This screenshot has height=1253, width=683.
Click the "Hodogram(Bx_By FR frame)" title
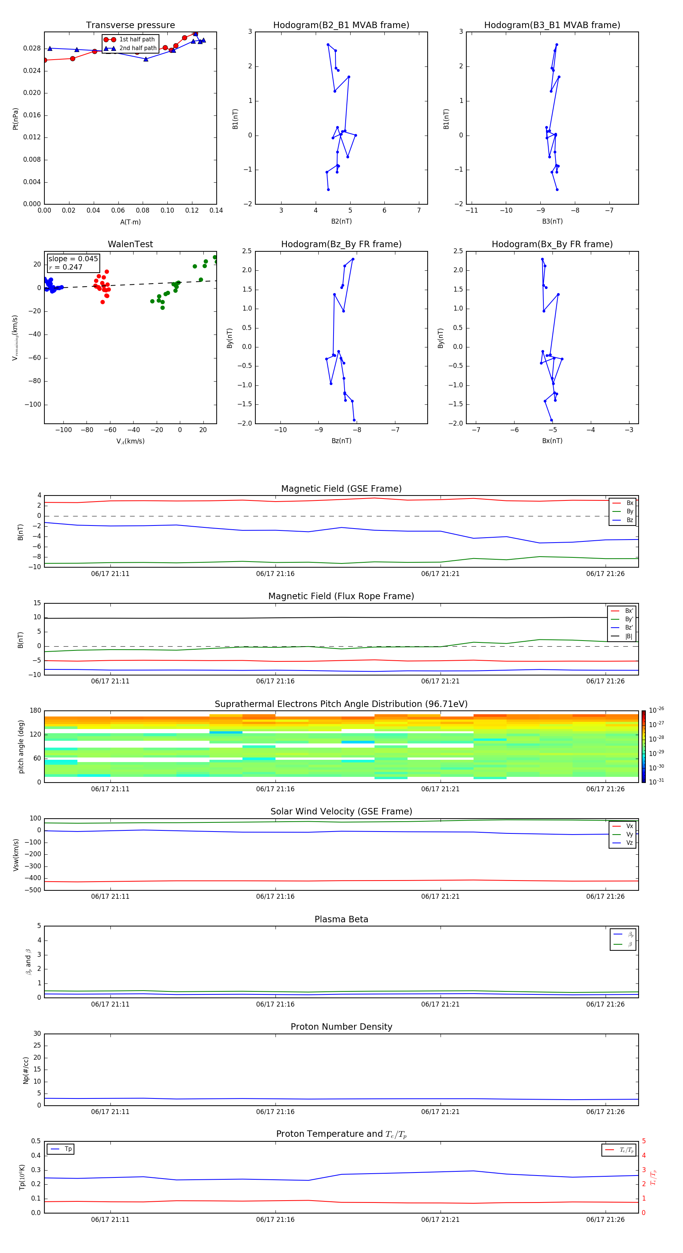coord(552,244)
